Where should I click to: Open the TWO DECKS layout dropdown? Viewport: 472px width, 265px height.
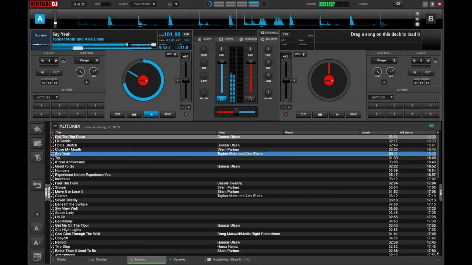[144, 4]
